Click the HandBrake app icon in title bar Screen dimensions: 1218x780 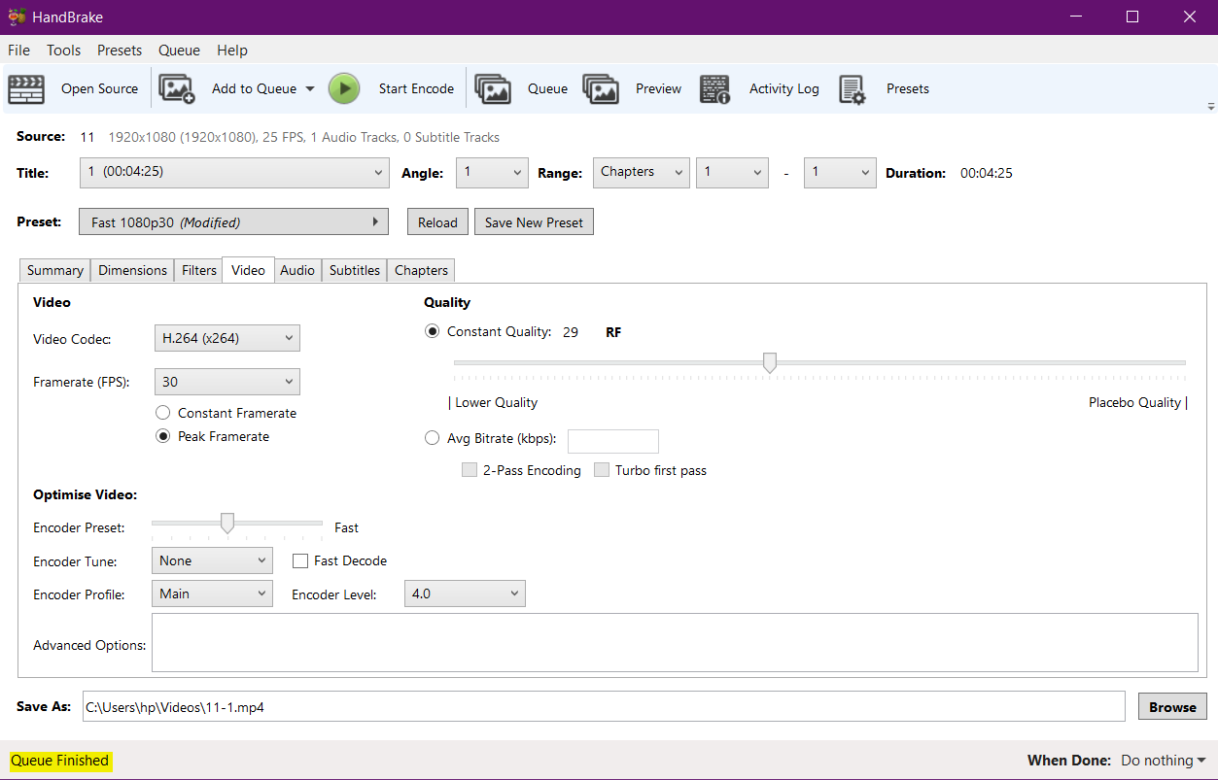tap(17, 17)
